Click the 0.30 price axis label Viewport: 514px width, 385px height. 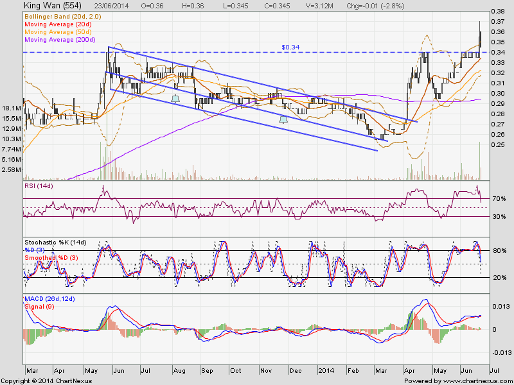[497, 93]
